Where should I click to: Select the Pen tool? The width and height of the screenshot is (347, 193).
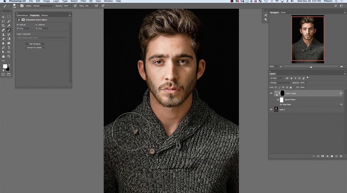[x=3, y=48]
